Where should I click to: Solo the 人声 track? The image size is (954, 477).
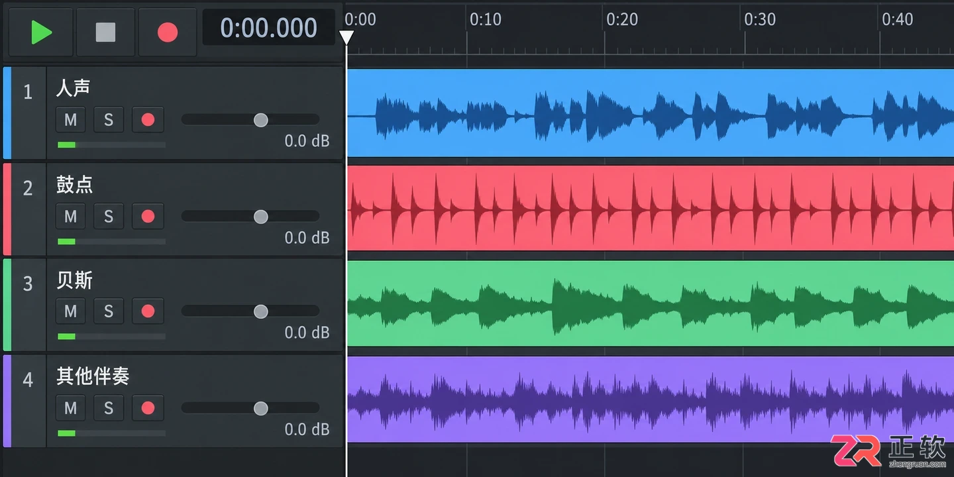(x=109, y=120)
